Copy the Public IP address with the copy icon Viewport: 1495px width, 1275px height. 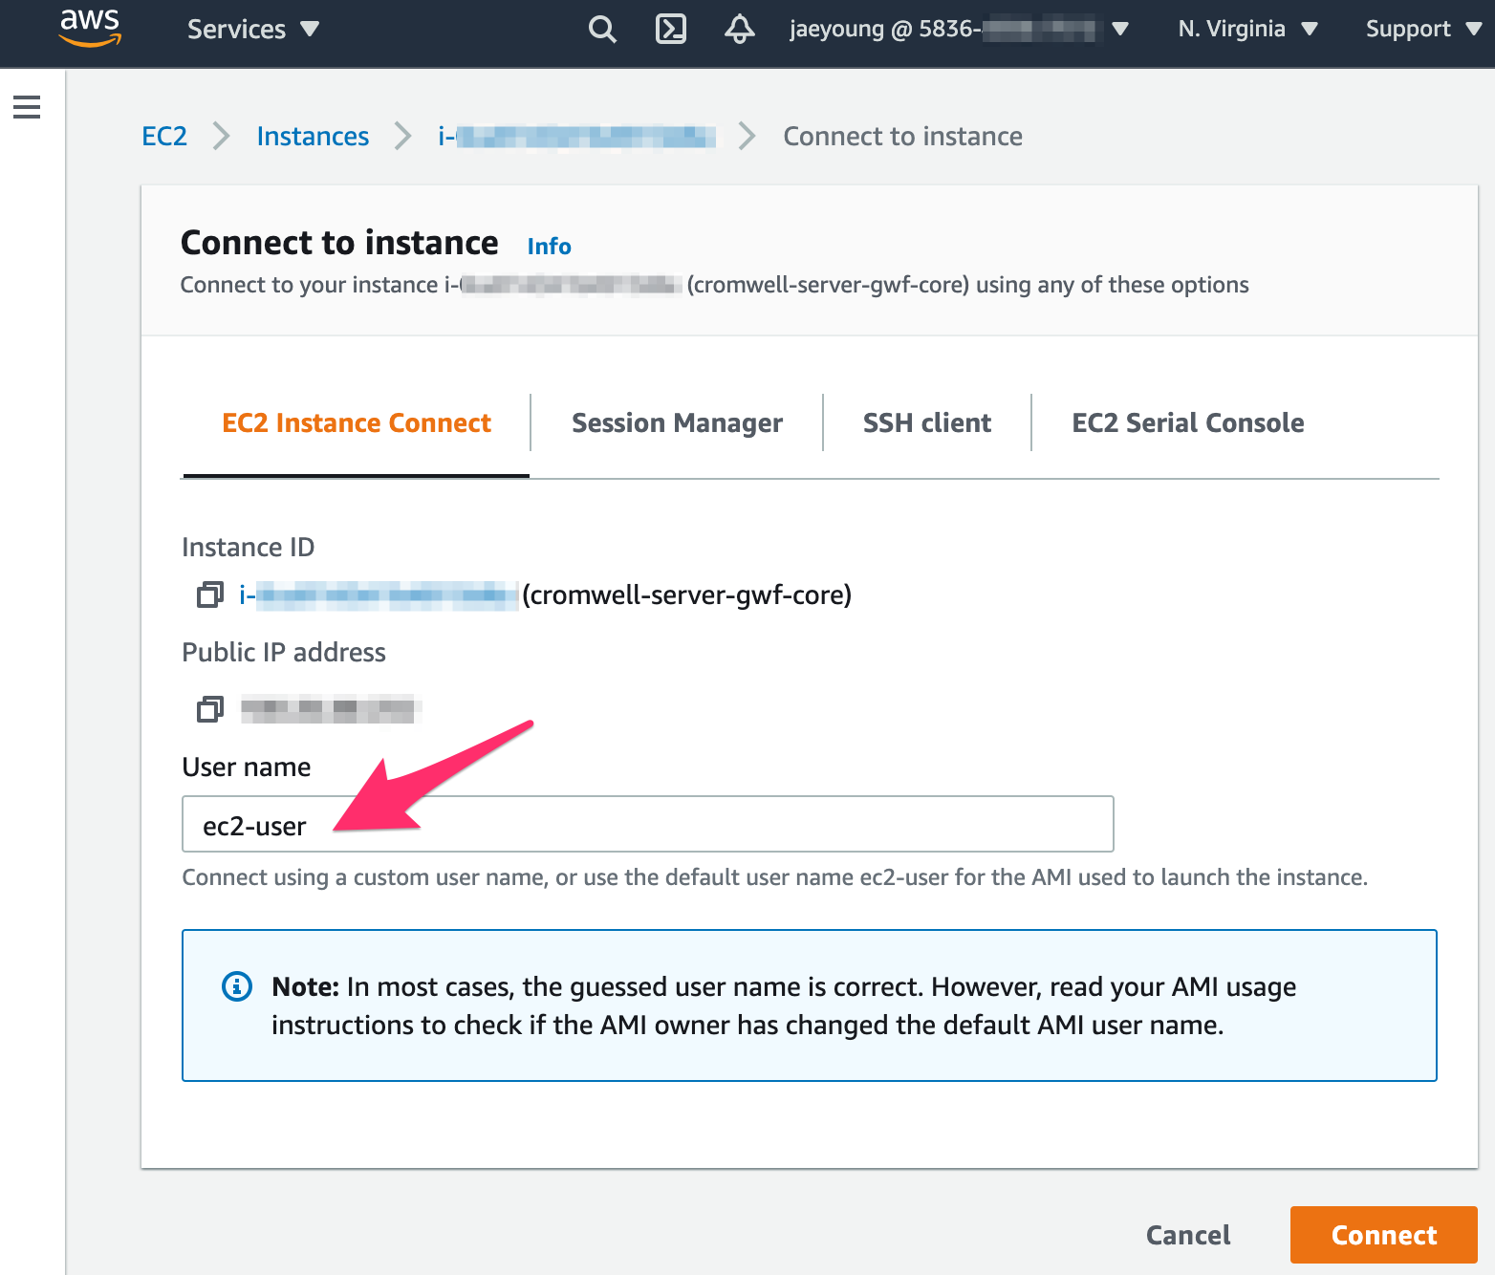pos(210,709)
